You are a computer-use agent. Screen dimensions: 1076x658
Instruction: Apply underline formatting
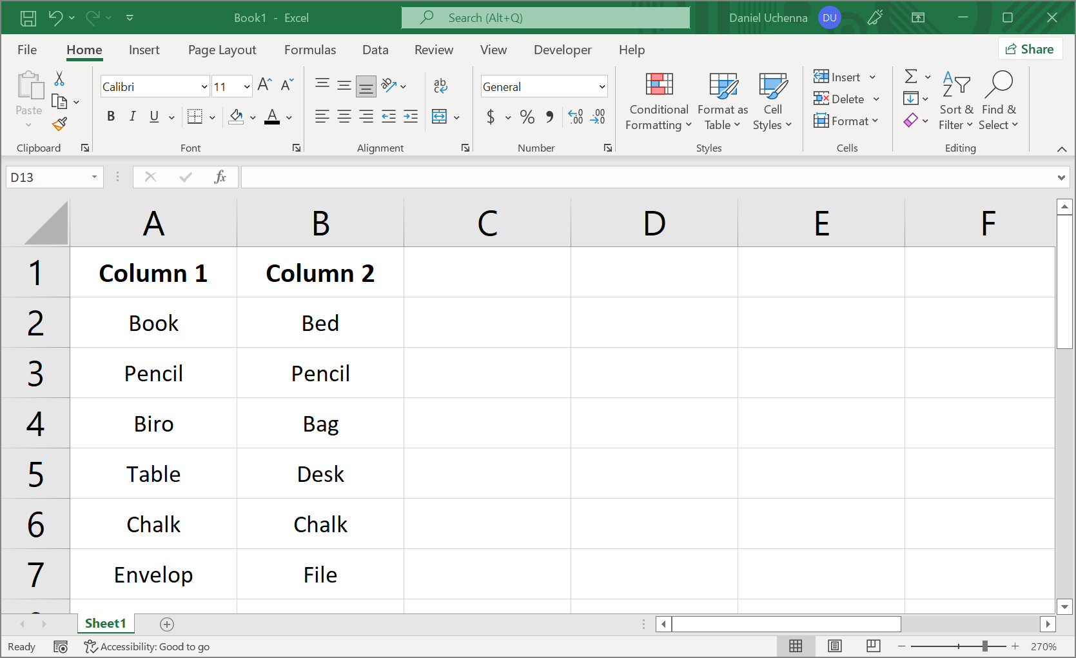point(153,117)
